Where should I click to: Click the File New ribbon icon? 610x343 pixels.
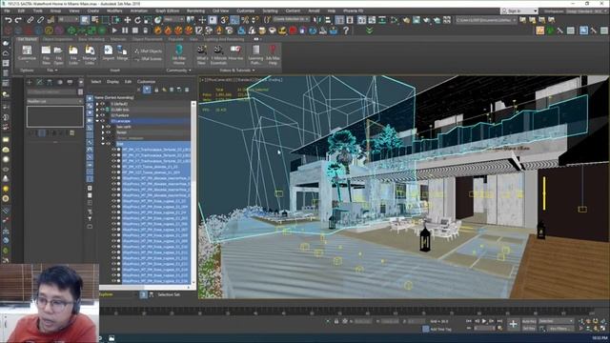pyautogui.click(x=46, y=54)
